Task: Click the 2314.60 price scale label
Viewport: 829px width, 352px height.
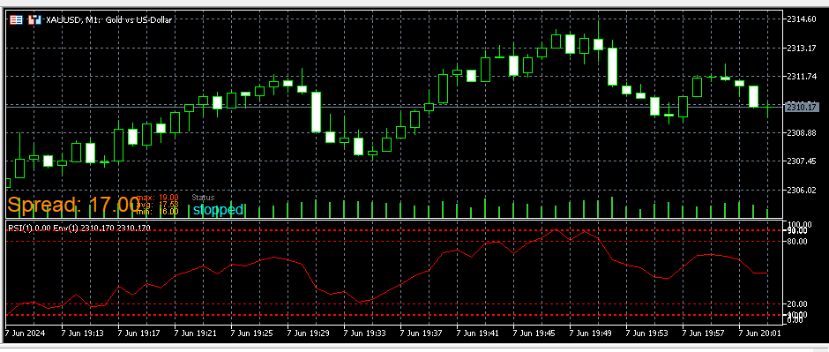Action: (x=802, y=19)
